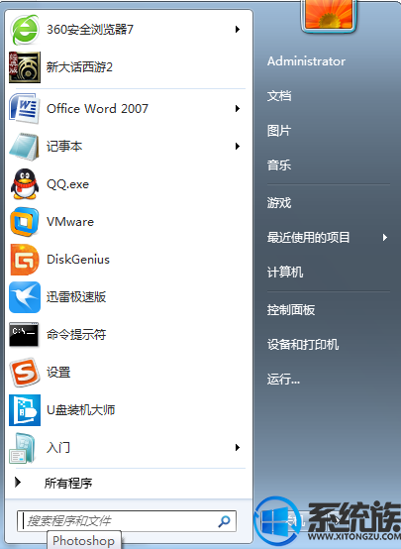This screenshot has height=549, width=401.
Task: Open the 记事本 notepad icon
Action: (24, 147)
